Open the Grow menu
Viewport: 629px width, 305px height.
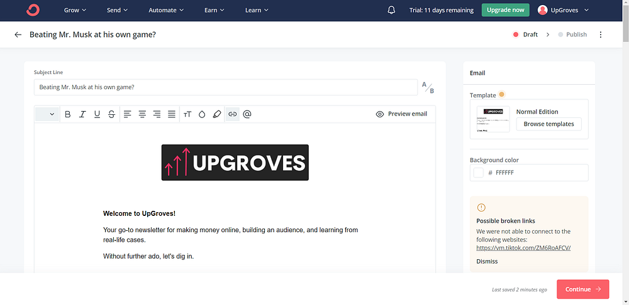pos(75,11)
